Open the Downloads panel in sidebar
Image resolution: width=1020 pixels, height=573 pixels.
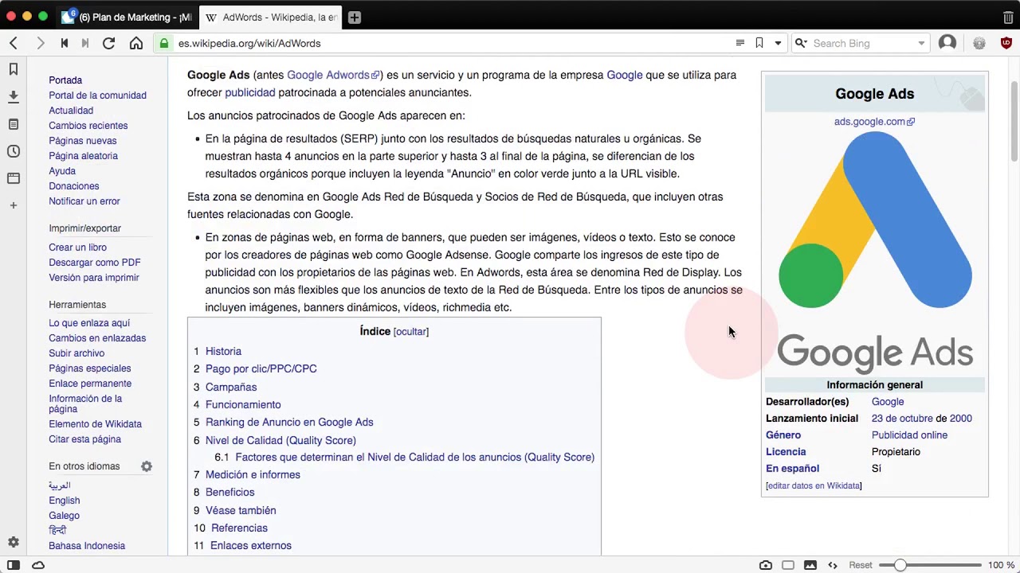click(x=14, y=97)
